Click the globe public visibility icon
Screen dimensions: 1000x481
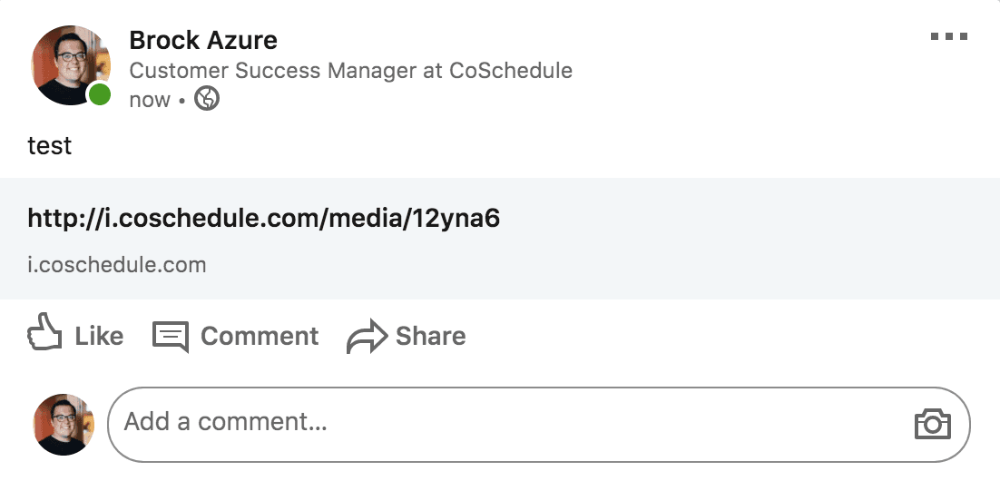[x=207, y=99]
